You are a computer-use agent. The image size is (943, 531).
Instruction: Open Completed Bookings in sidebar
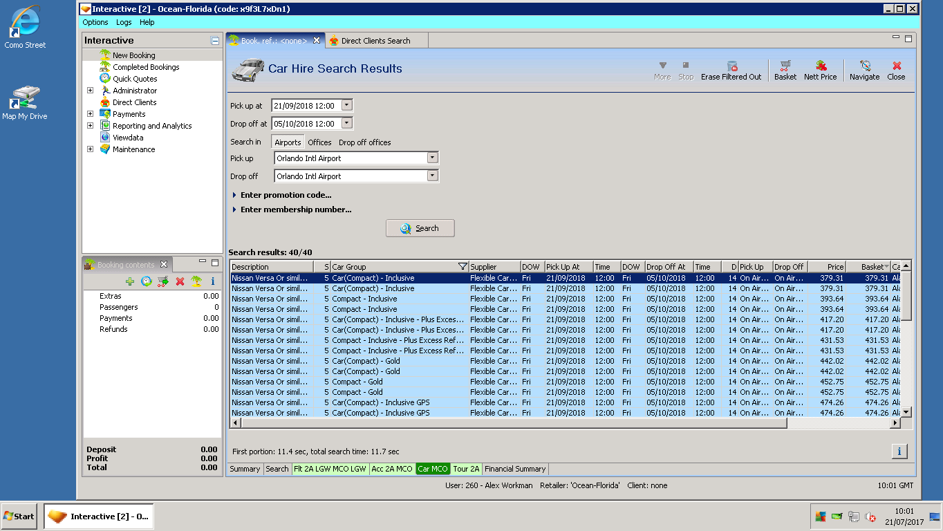146,67
